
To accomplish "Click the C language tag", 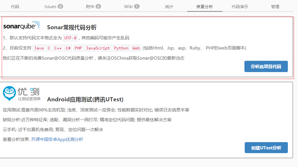I will click(49, 48).
